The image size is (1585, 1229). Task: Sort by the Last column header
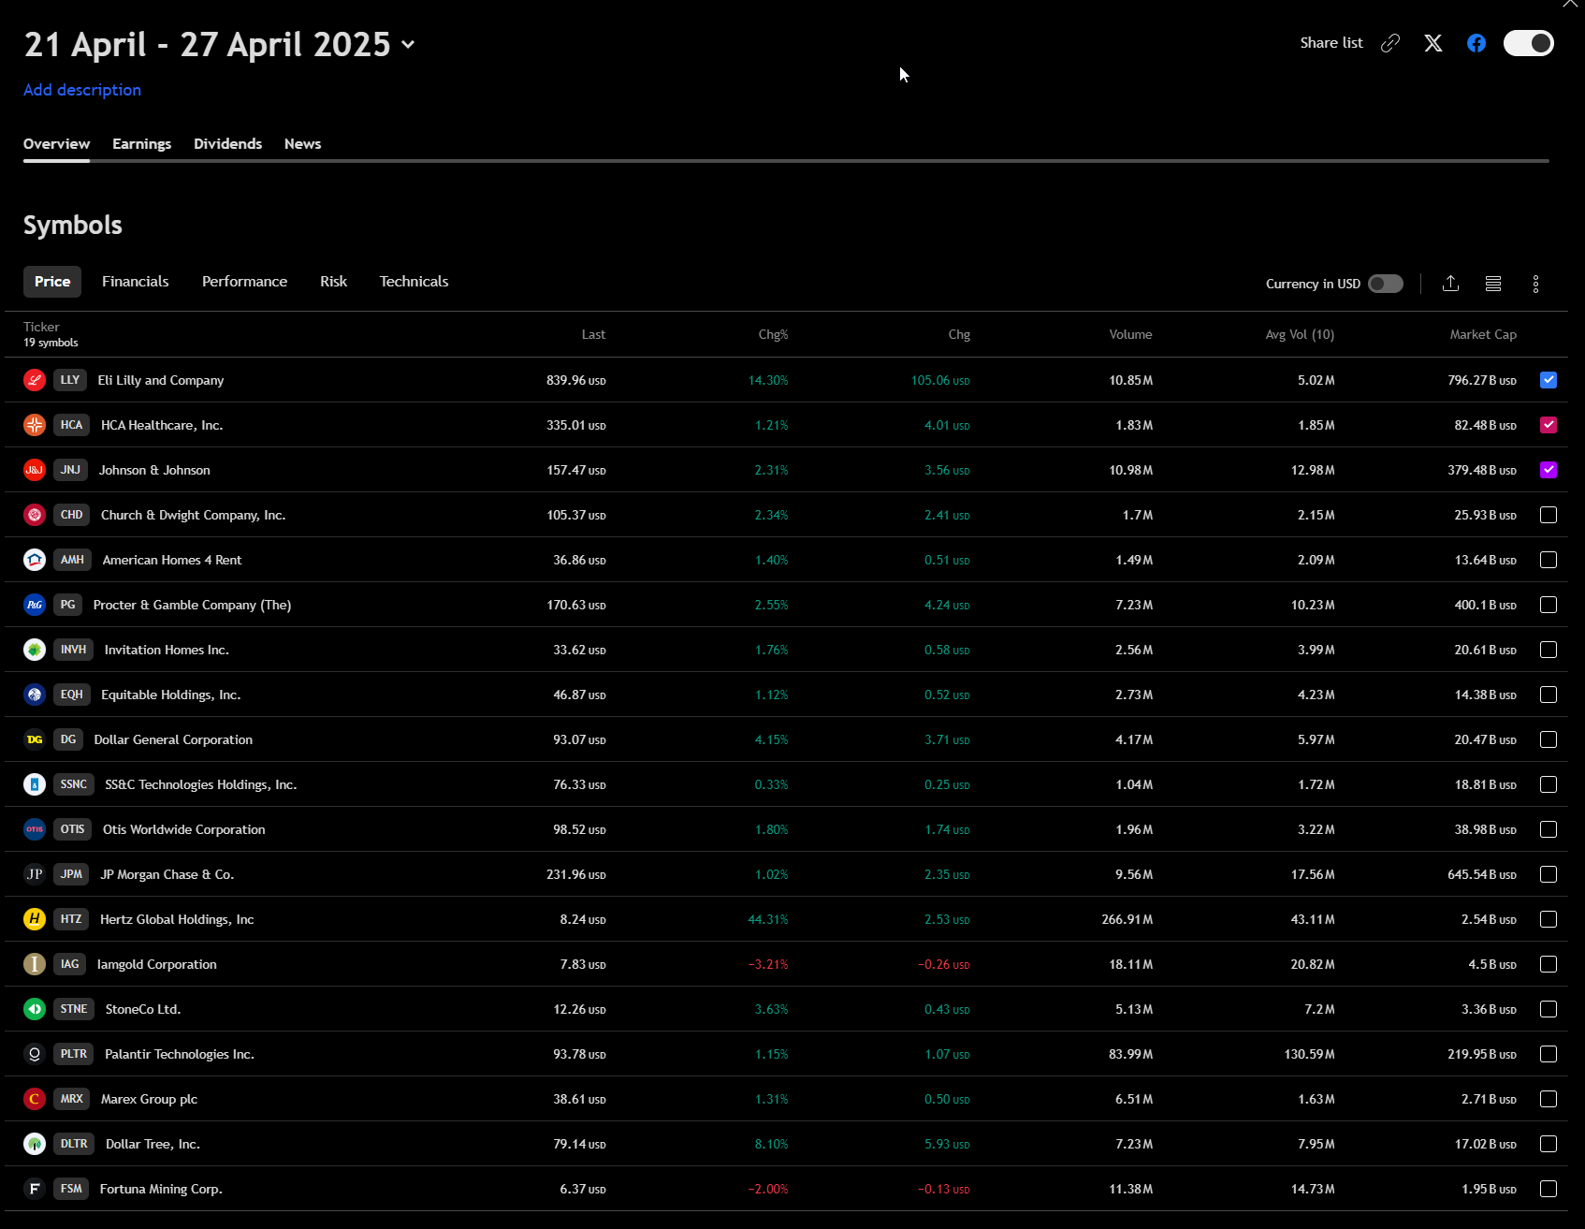point(593,334)
